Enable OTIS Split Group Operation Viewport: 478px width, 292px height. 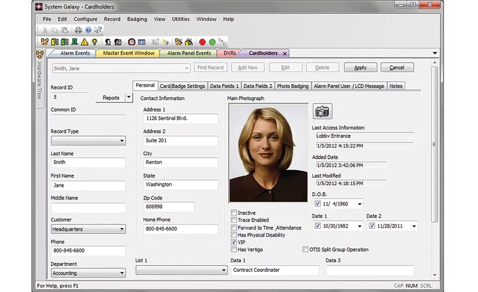point(305,250)
